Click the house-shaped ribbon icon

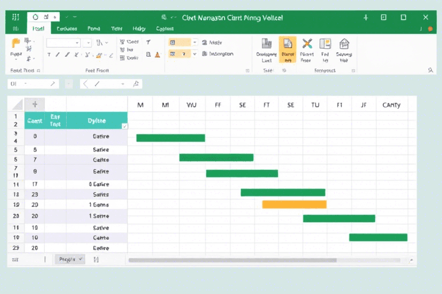(344, 44)
